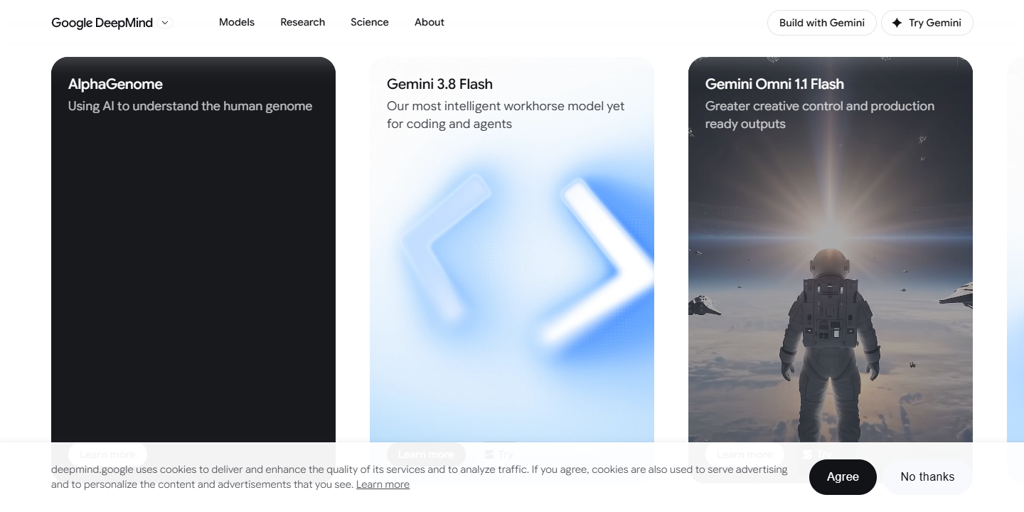Open the cookie notice Learn more link
The image size is (1024, 512).
pos(383,484)
